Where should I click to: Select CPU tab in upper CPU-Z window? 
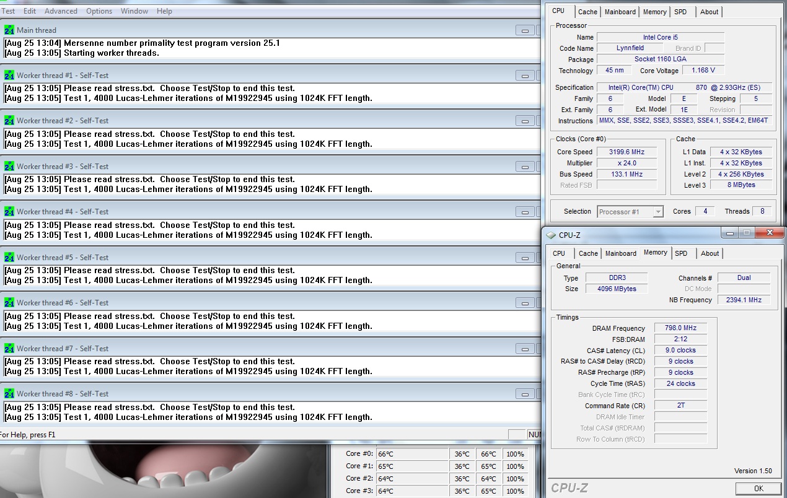point(558,11)
